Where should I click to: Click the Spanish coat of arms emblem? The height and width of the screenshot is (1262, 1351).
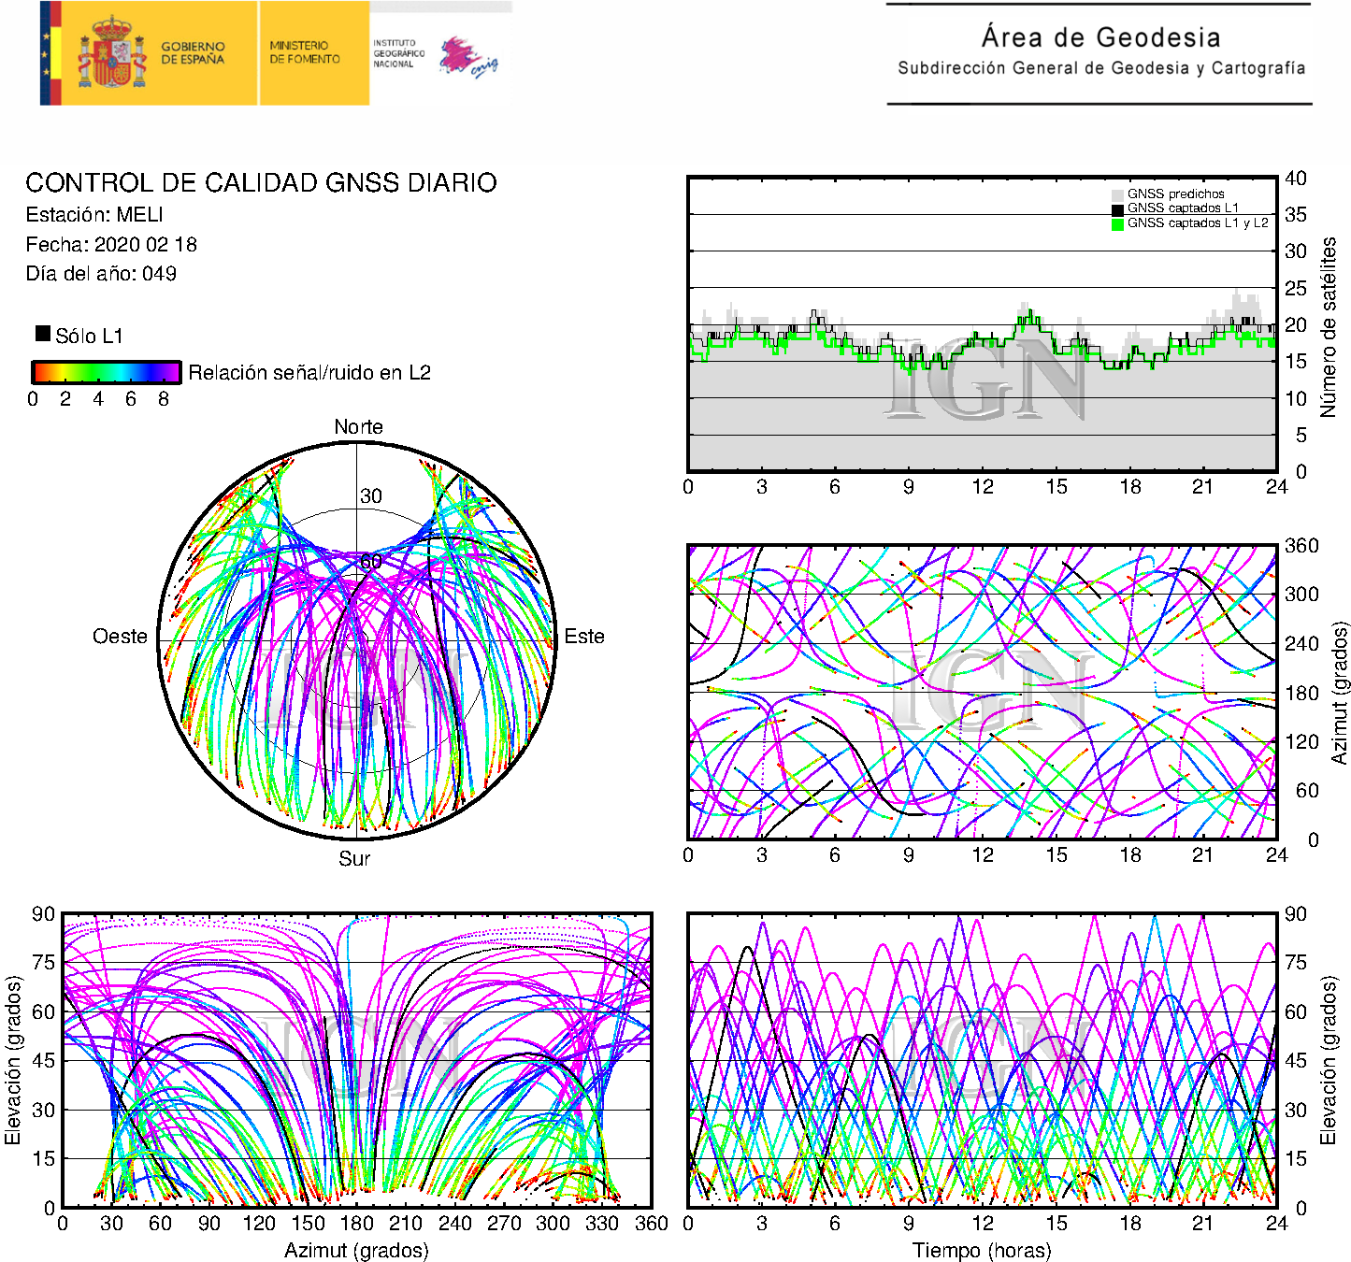[112, 53]
